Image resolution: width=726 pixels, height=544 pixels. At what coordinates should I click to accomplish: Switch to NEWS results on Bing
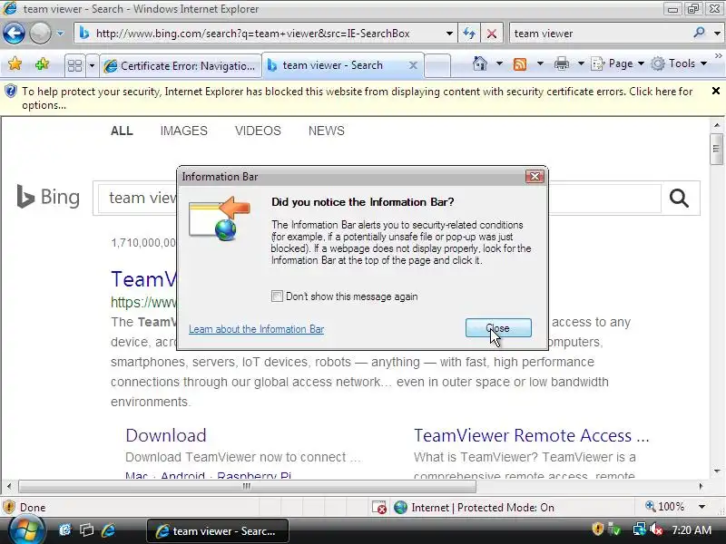coord(327,131)
